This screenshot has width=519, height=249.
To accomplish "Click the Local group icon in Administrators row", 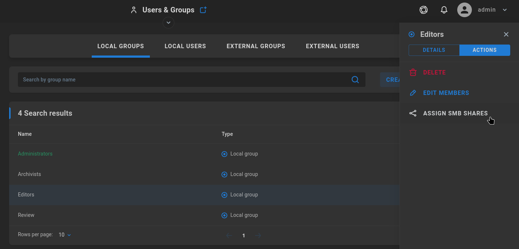I will click(224, 154).
